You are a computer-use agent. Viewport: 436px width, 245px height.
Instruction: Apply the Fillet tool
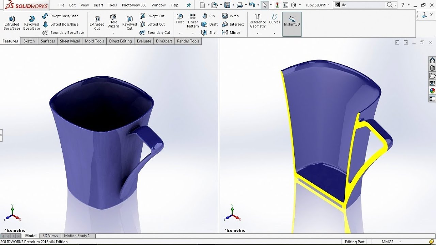click(x=180, y=19)
